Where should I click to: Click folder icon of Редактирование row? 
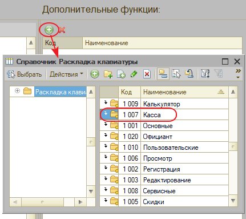click(114, 180)
